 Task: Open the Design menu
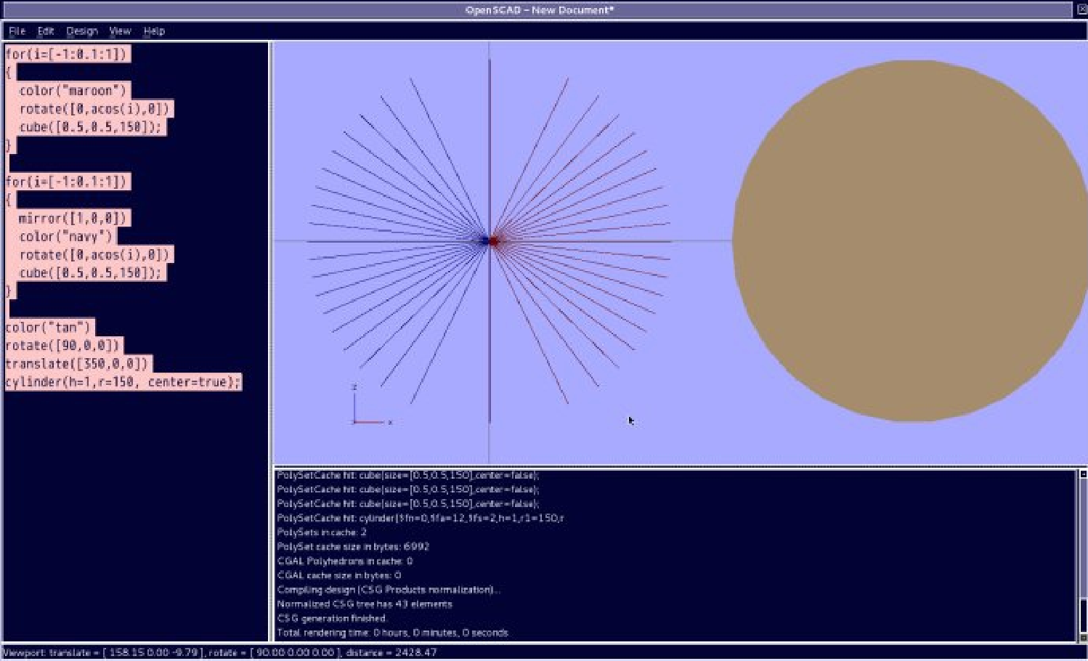click(81, 31)
